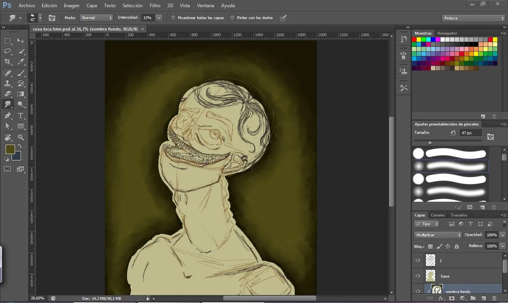The height and width of the screenshot is (303, 508).
Task: Toggle lock position
Action: [448, 246]
